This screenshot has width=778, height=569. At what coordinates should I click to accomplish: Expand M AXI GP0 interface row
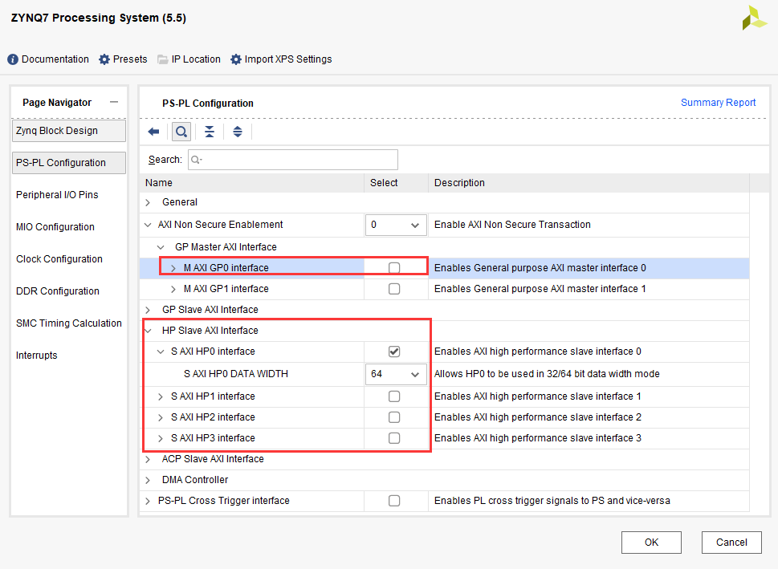pos(173,268)
